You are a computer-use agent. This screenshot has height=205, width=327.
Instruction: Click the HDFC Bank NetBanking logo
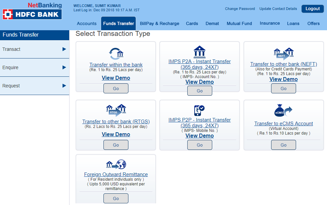[32, 11]
